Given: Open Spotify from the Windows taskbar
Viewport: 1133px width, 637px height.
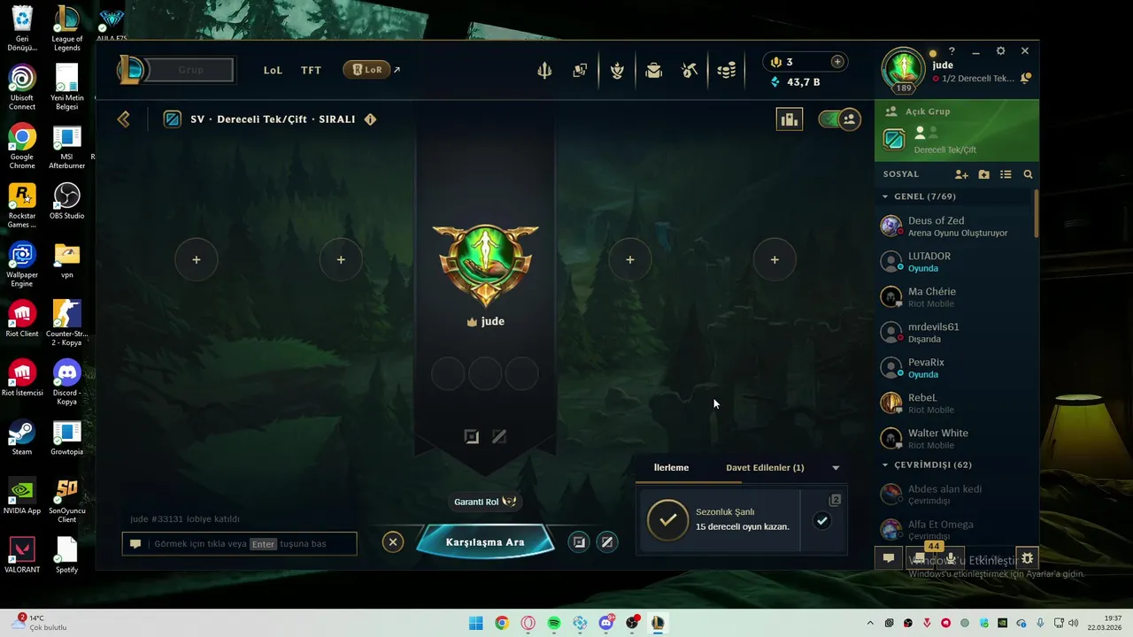Looking at the screenshot, I should [x=554, y=623].
